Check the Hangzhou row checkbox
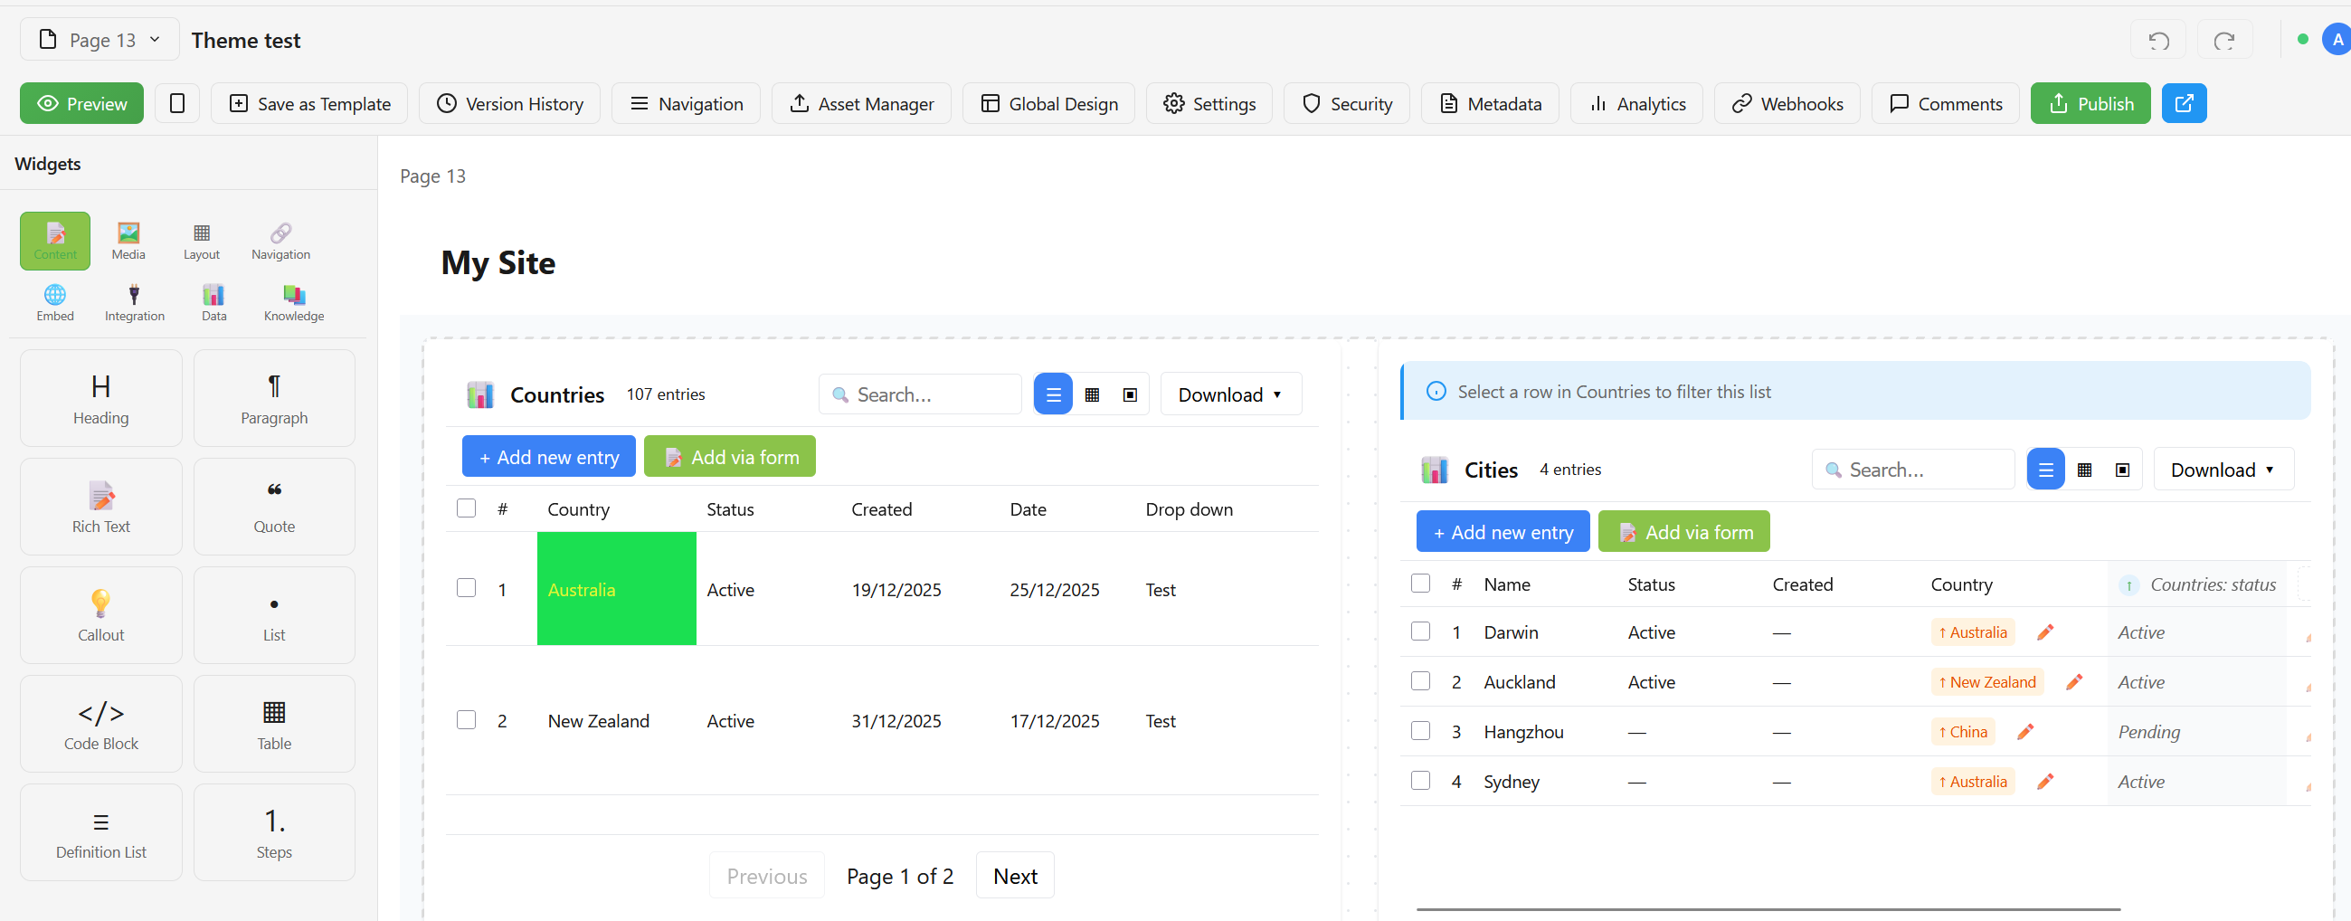This screenshot has height=921, width=2351. [x=1420, y=730]
